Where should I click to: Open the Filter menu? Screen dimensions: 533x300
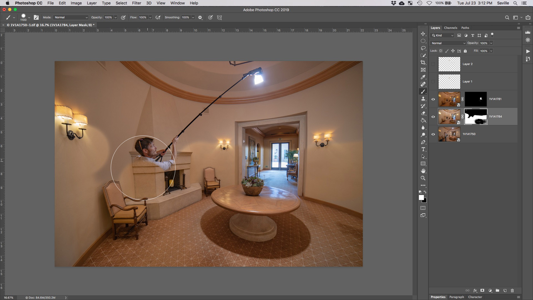click(137, 3)
